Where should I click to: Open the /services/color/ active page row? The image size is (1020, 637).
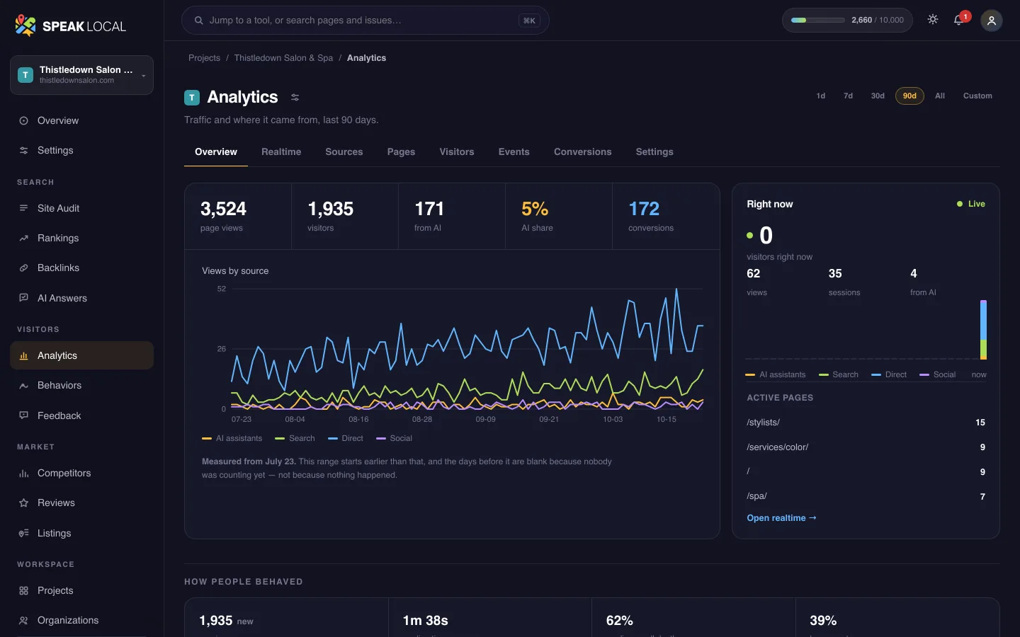point(866,447)
